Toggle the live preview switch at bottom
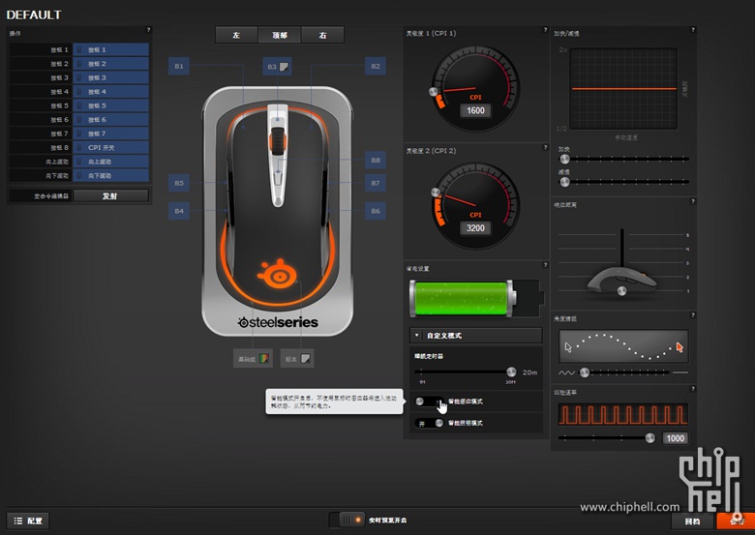Image resolution: width=755 pixels, height=535 pixels. [347, 520]
